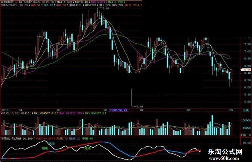This screenshot has width=252, height=162.
Task: Click the 6.20 price axis label
Action: [x=247, y=80]
